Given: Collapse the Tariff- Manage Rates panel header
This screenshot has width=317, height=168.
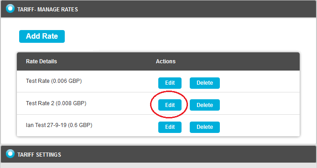Looking at the screenshot, I should 159,9.
